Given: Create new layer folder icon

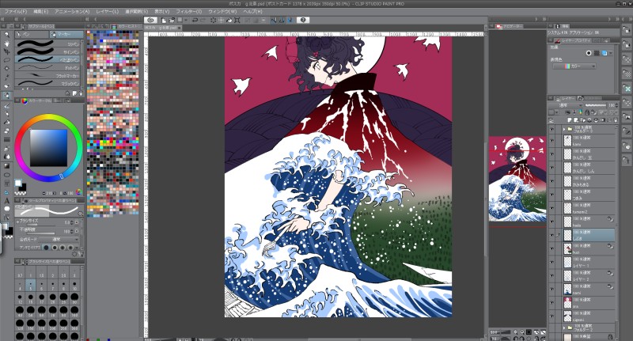Looking at the screenshot, I should click(583, 119).
